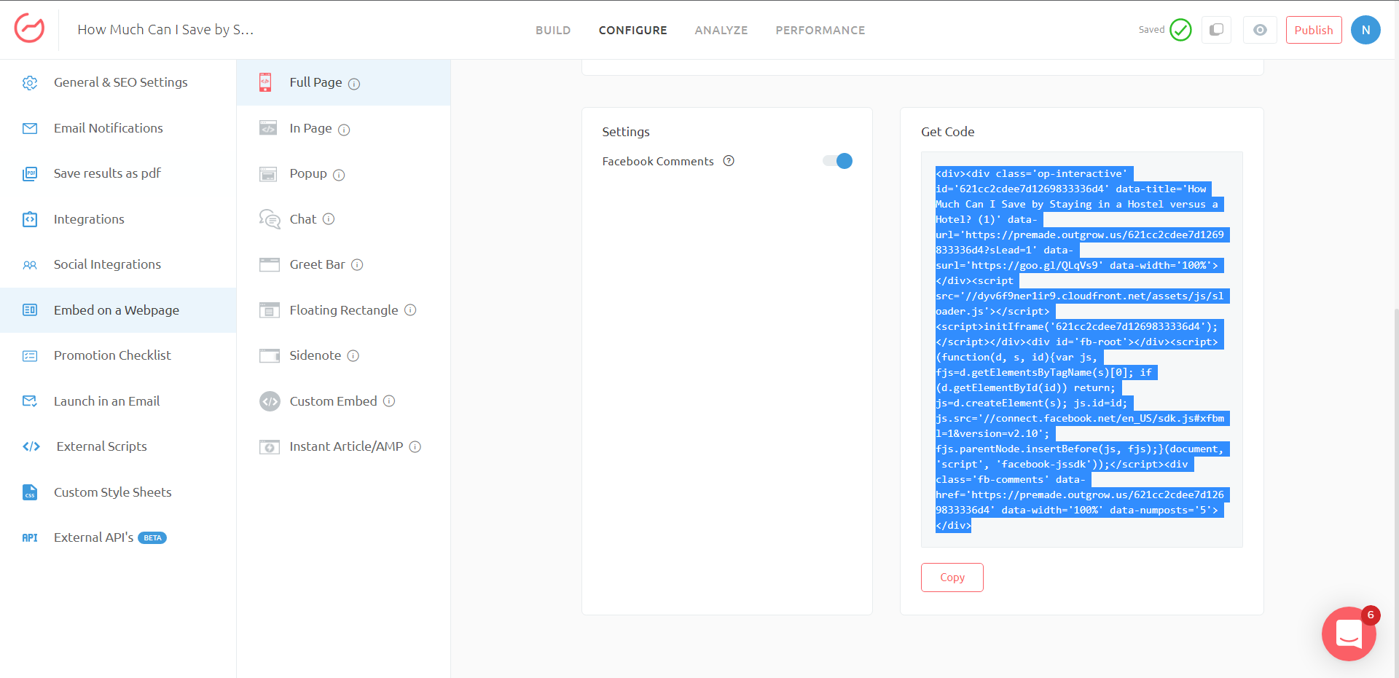The width and height of the screenshot is (1399, 678).
Task: Click the Floating Rectangle info icon
Action: coord(410,310)
